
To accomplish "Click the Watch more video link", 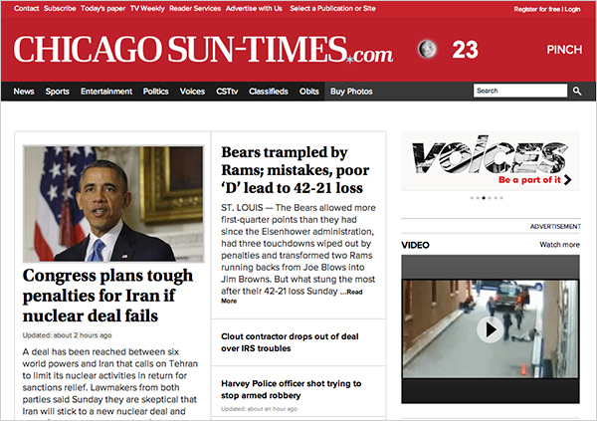I will [x=559, y=245].
